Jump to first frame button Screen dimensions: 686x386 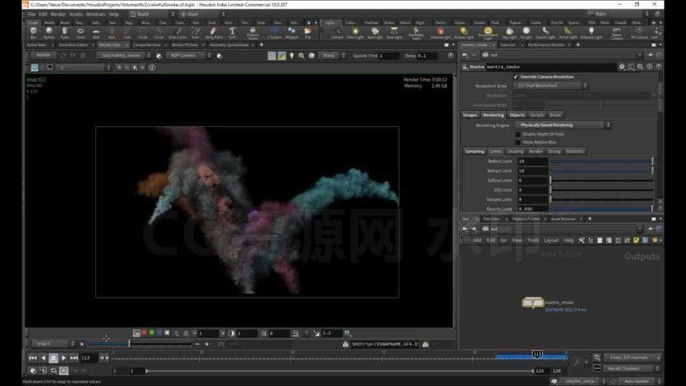[x=33, y=358]
